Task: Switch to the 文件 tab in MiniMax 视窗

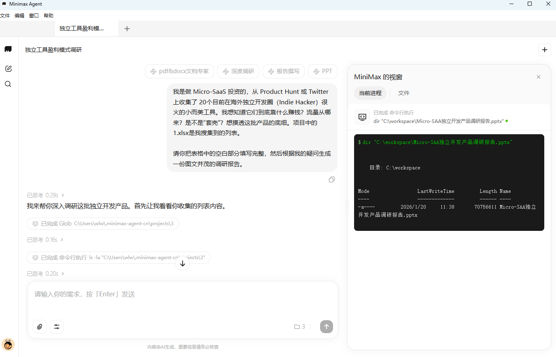Action: pyautogui.click(x=403, y=93)
